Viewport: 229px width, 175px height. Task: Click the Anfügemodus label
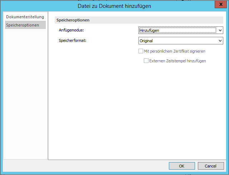[x=71, y=30]
